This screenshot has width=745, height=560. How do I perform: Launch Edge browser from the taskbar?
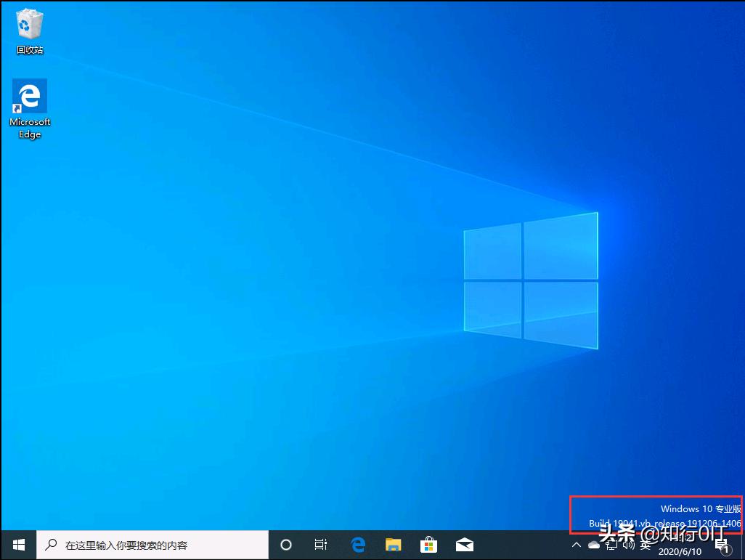(x=357, y=545)
